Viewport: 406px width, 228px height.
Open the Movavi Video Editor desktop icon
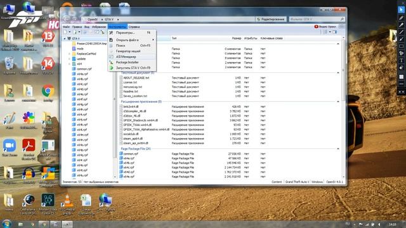48,201
